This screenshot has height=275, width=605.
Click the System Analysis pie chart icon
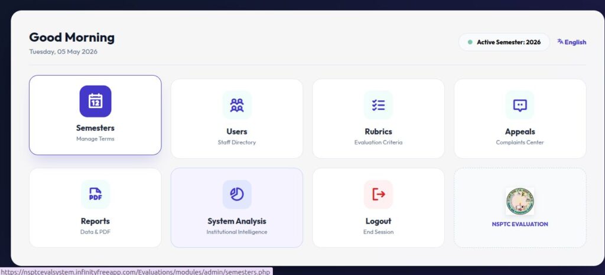click(x=236, y=194)
